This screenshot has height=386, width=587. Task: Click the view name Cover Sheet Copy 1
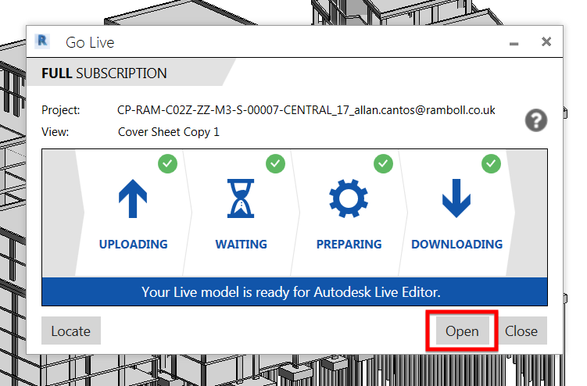[x=169, y=132]
